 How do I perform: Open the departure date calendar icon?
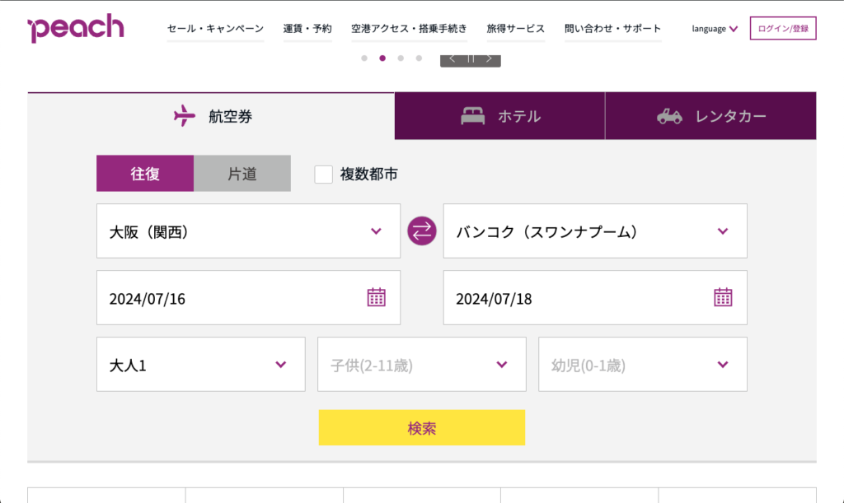pyautogui.click(x=378, y=297)
